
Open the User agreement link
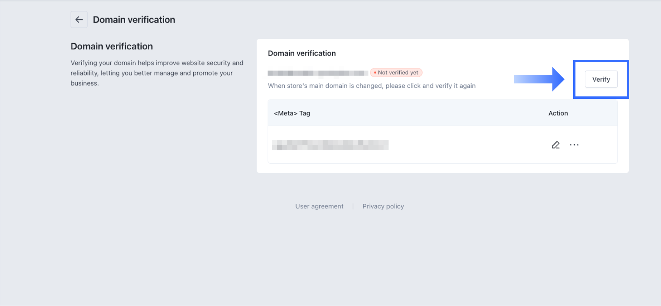(x=319, y=206)
